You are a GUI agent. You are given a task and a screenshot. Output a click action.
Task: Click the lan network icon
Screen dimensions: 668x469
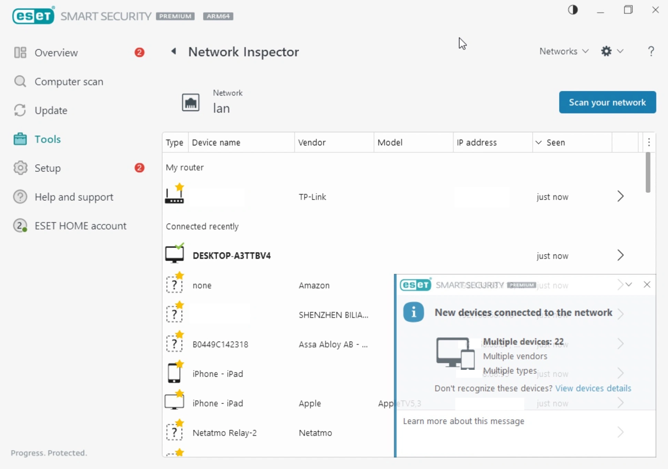[x=191, y=102]
